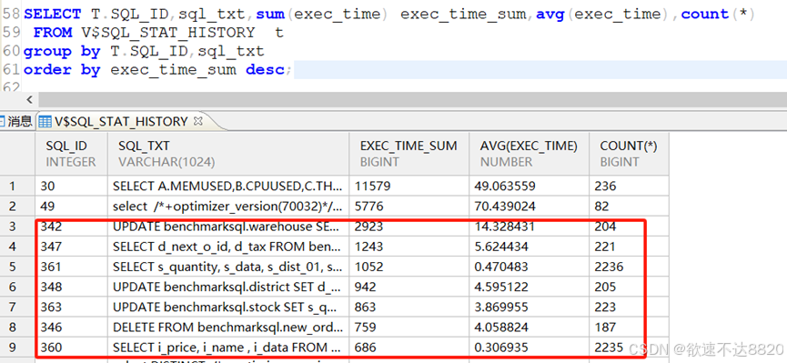Click the count value 2236
The image size is (787, 363).
coord(629,267)
